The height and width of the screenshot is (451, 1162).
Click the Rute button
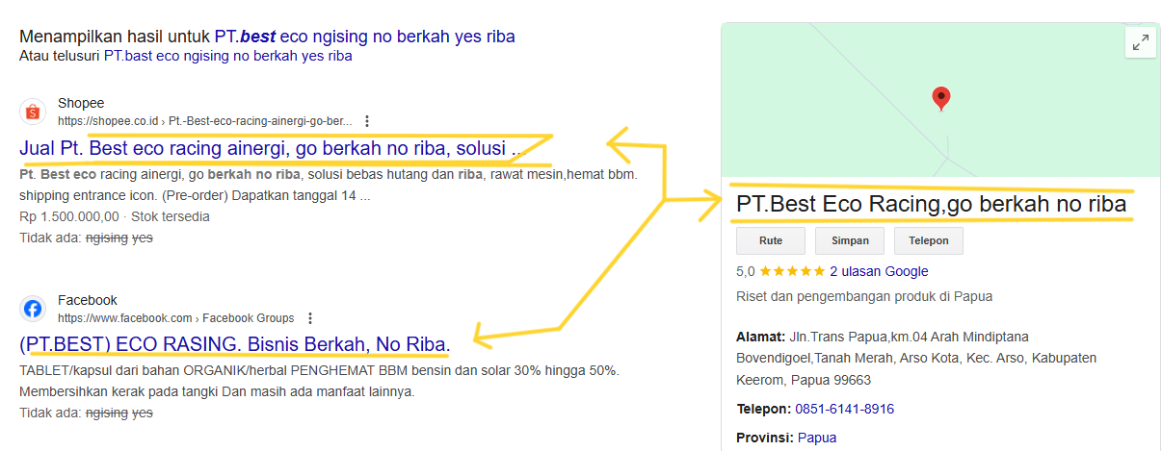click(770, 240)
